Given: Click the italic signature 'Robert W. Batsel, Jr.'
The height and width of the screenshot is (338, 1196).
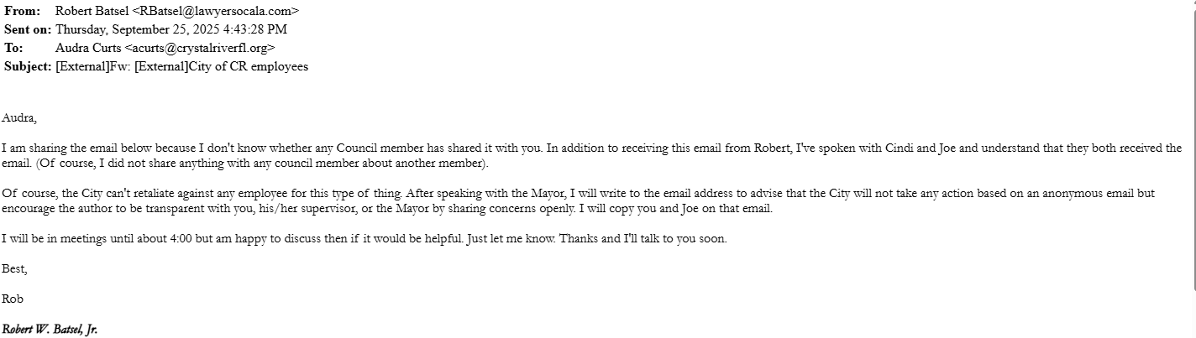Looking at the screenshot, I should click(50, 330).
